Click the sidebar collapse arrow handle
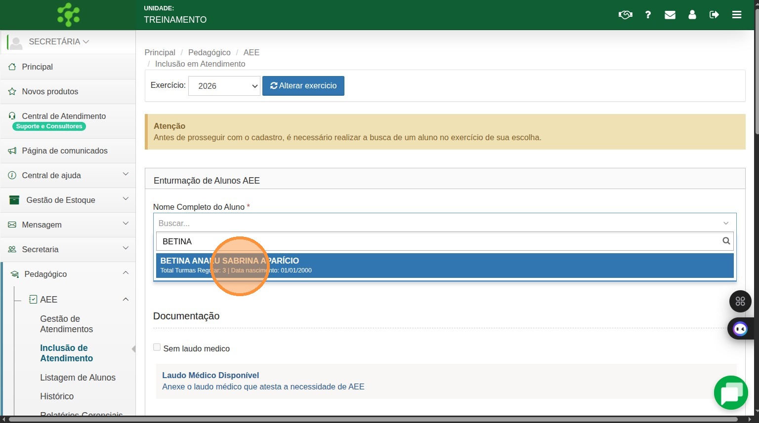 point(133,349)
